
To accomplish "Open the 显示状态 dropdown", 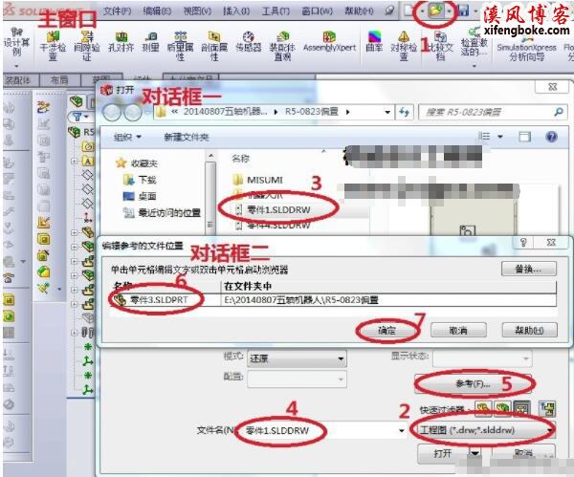I will coord(482,358).
